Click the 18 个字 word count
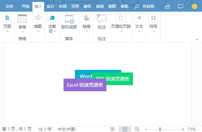Screen dimensions: 202x132 [45, 129]
